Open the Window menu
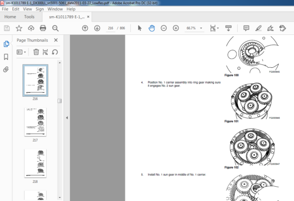Viewport: 294px width, 201px height. pyautogui.click(x=55, y=9)
